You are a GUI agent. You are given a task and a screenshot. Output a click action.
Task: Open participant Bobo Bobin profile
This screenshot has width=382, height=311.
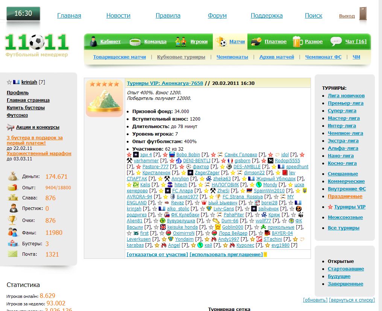pos(188,155)
